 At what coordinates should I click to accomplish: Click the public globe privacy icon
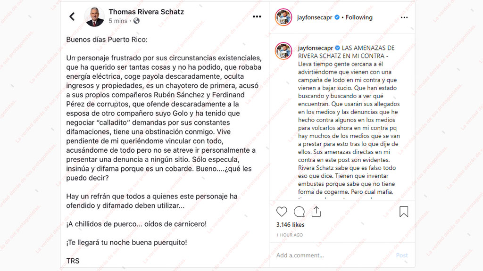[137, 21]
